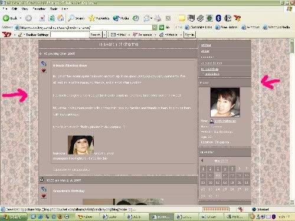Click the Print icon in toolbar
The width and height of the screenshot is (295, 221).
158,18
